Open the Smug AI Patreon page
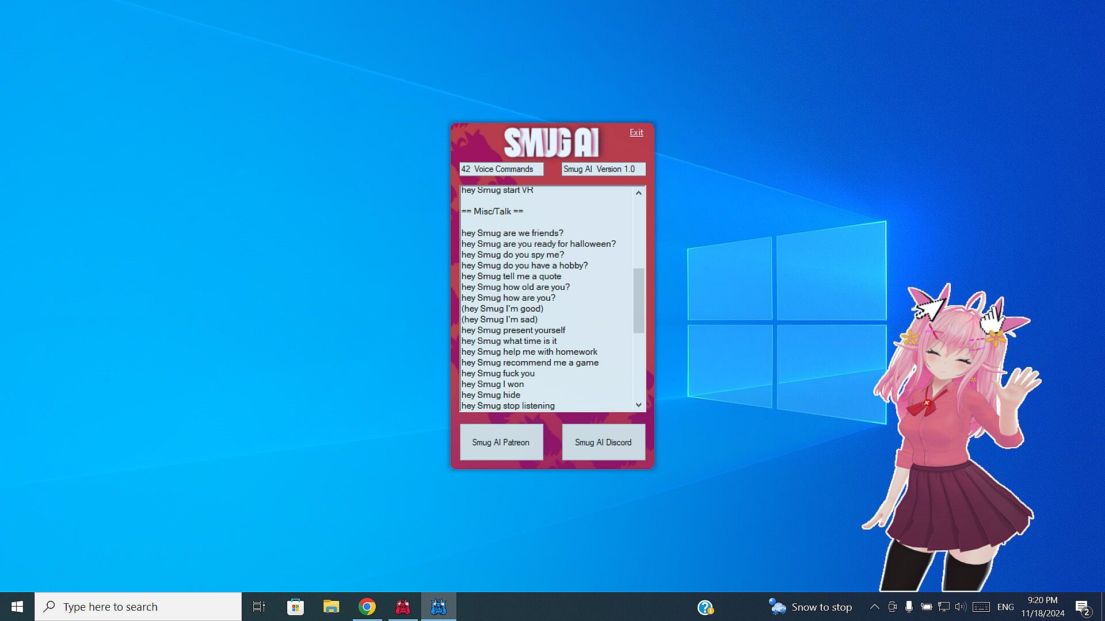The width and height of the screenshot is (1105, 621). (x=501, y=442)
